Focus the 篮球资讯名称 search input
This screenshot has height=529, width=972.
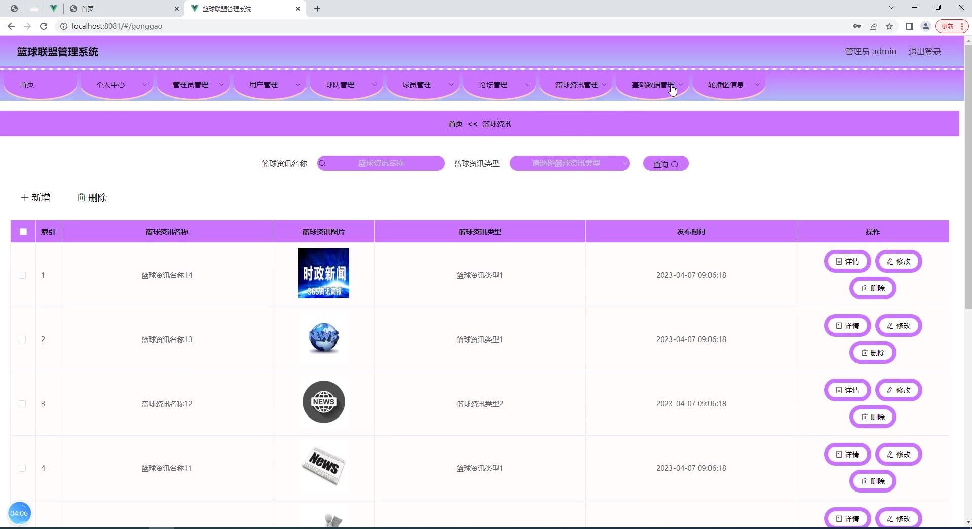(381, 163)
